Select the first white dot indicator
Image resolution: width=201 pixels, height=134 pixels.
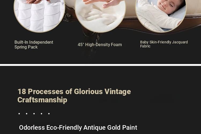19,114
